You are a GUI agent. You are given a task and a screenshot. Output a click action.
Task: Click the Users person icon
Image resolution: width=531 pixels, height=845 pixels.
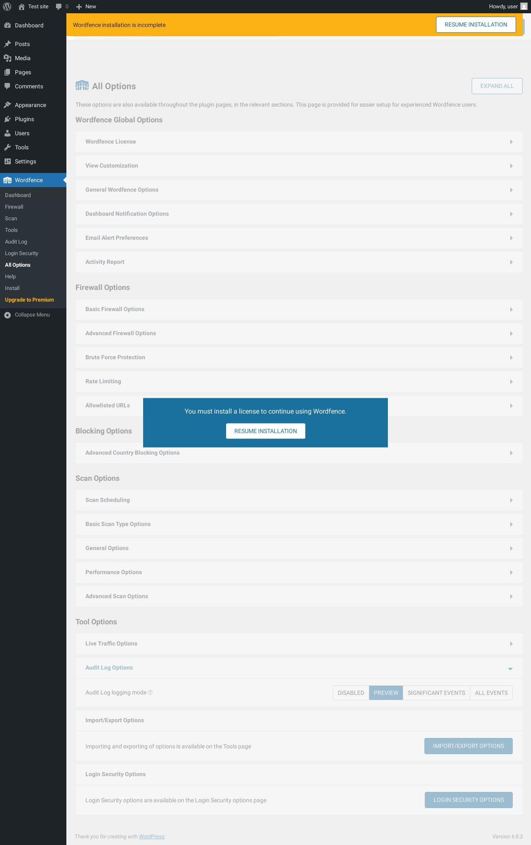click(7, 133)
